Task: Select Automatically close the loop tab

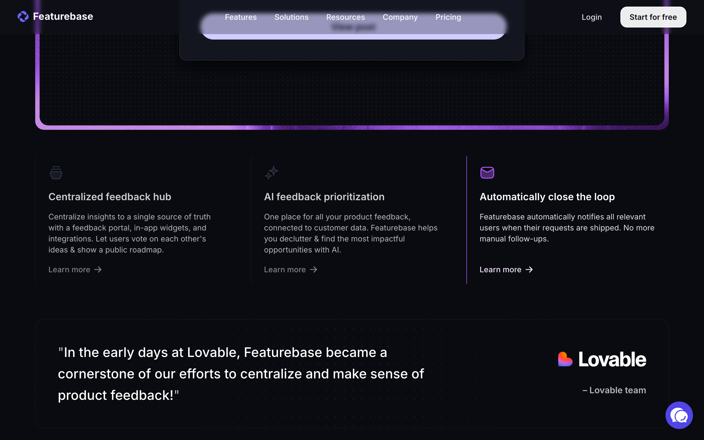Action: [547, 197]
